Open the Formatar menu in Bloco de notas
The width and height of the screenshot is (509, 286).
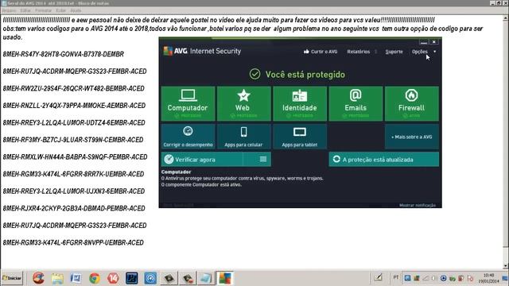pyautogui.click(x=43, y=10)
